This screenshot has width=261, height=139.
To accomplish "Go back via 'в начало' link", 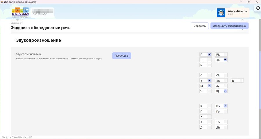I will [17, 23].
